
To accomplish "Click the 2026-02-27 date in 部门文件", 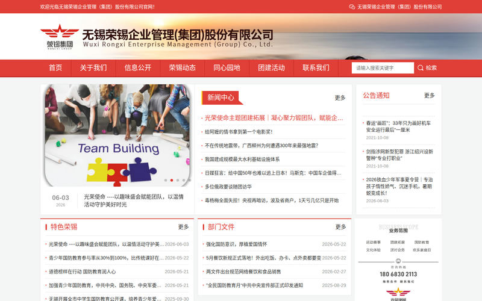I will (334, 272).
